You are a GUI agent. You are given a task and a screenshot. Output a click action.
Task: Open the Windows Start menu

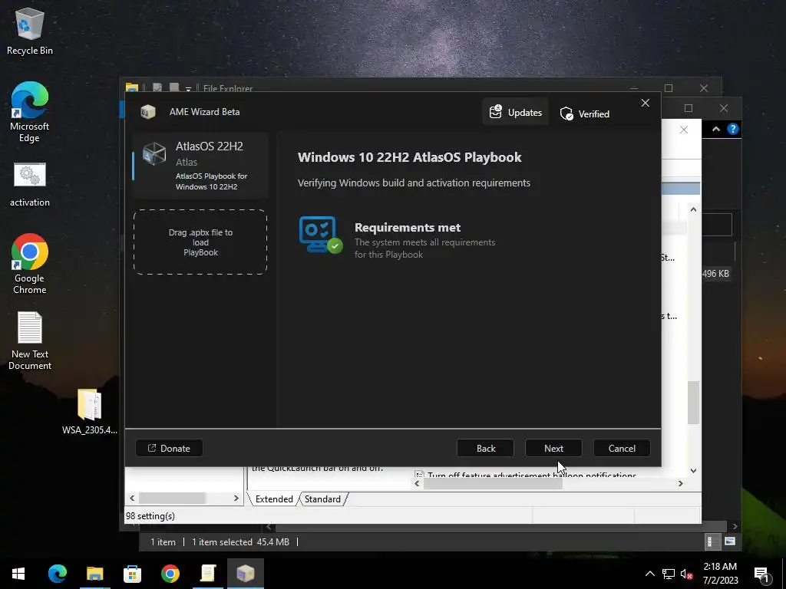point(18,574)
